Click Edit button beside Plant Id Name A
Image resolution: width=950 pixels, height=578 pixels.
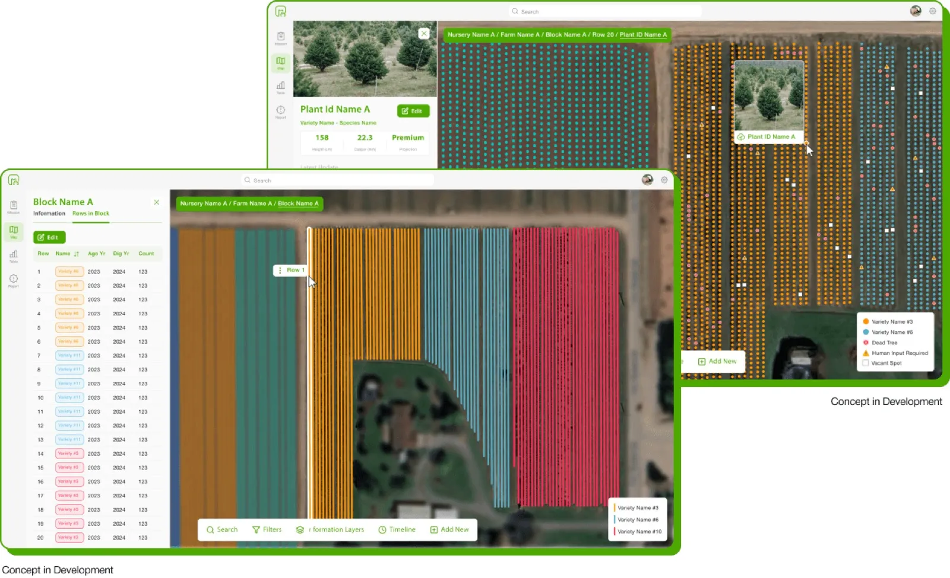(x=413, y=111)
